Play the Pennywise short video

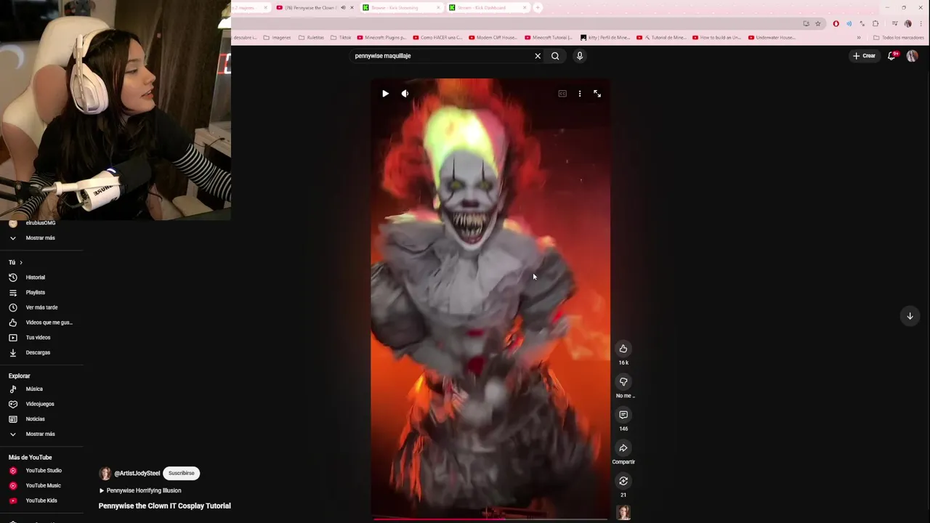[x=385, y=94]
